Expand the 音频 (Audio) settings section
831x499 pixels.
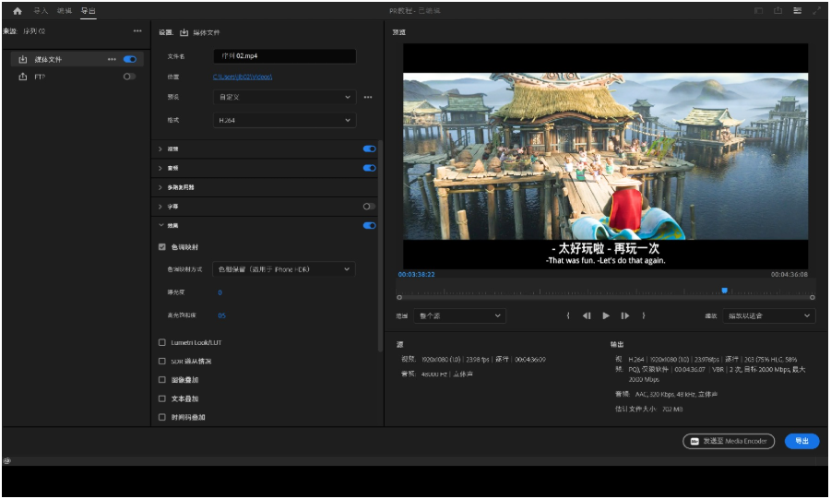pos(160,168)
